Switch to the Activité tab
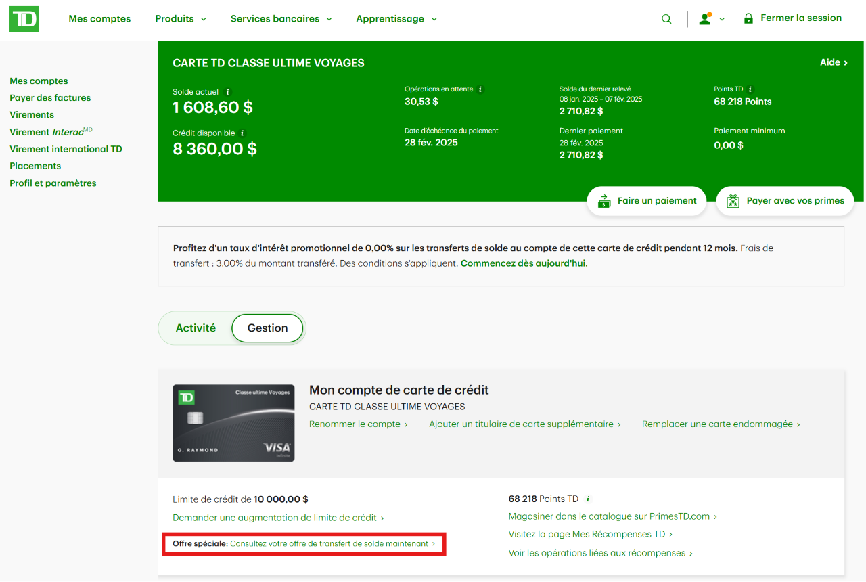Image resolution: width=866 pixels, height=582 pixels. (x=196, y=328)
